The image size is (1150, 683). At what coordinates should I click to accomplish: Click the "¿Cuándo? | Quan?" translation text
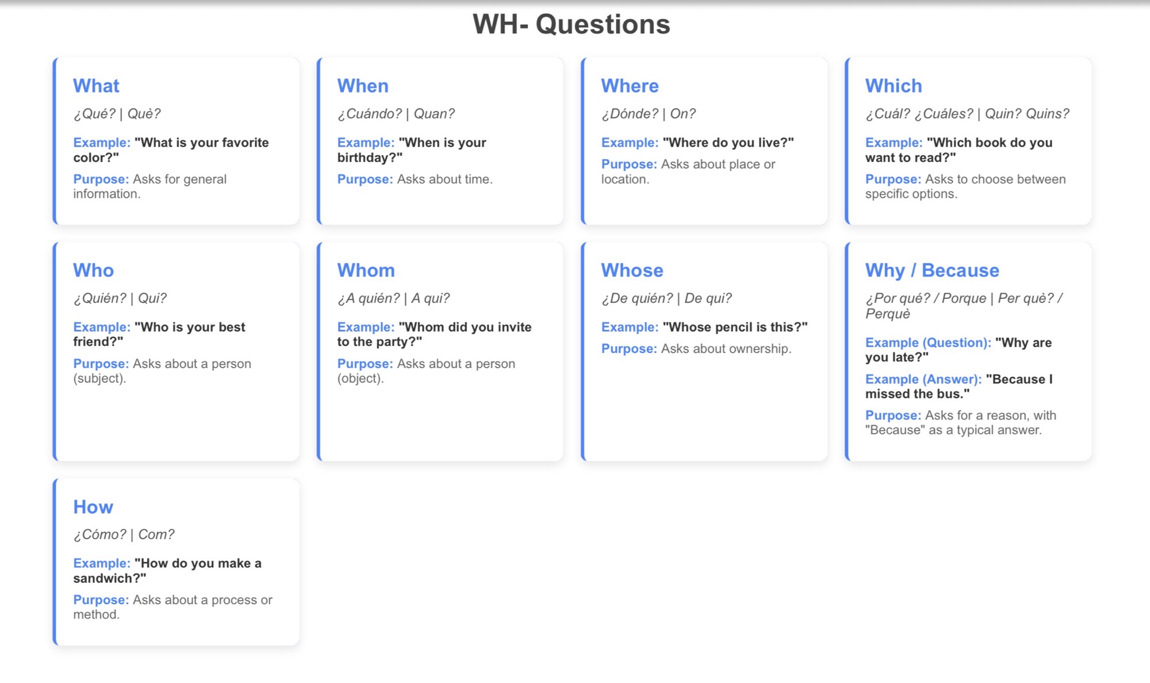(396, 114)
